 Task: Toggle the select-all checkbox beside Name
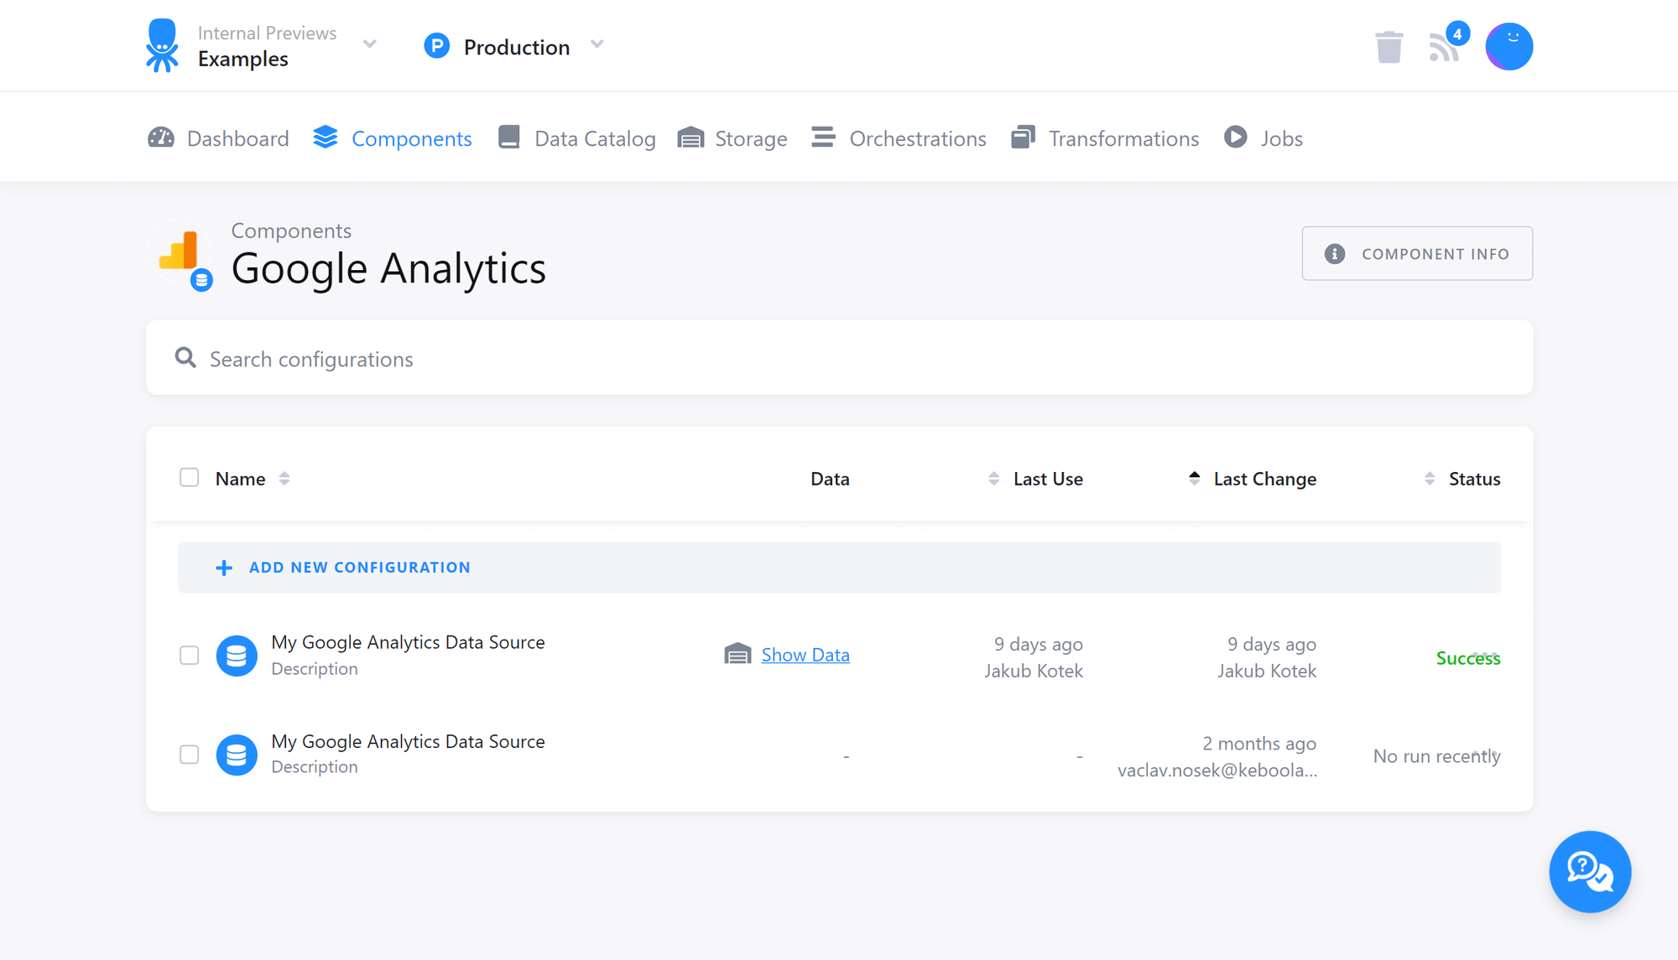coord(190,478)
